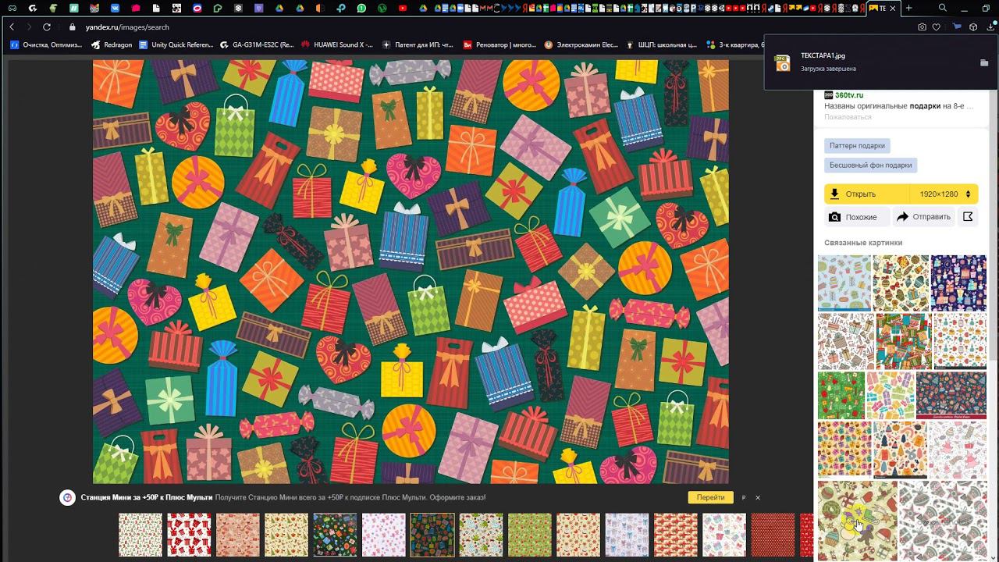This screenshot has height=562, width=999.
Task: Click the Пожаловаться report link
Action: point(848,117)
